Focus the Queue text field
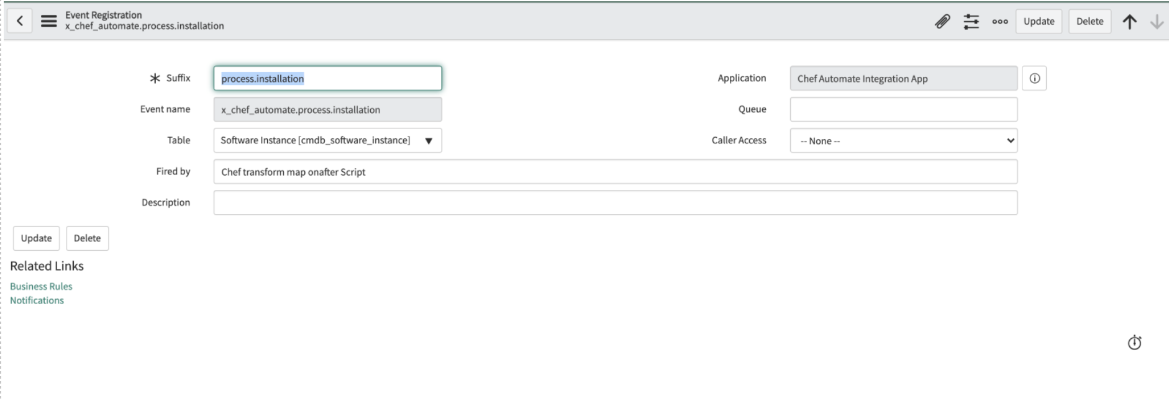This screenshot has height=401, width=1169. (x=903, y=109)
